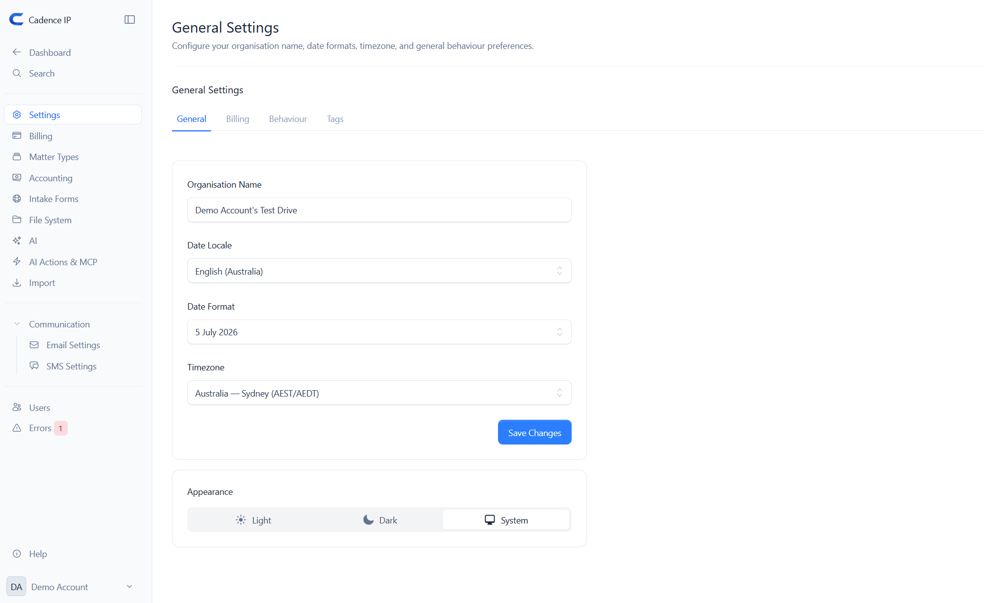Open the Date Format dropdown
The width and height of the screenshot is (997, 603).
click(x=379, y=332)
